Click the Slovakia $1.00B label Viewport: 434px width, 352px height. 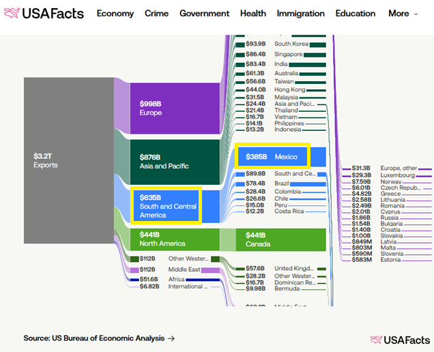point(377,236)
